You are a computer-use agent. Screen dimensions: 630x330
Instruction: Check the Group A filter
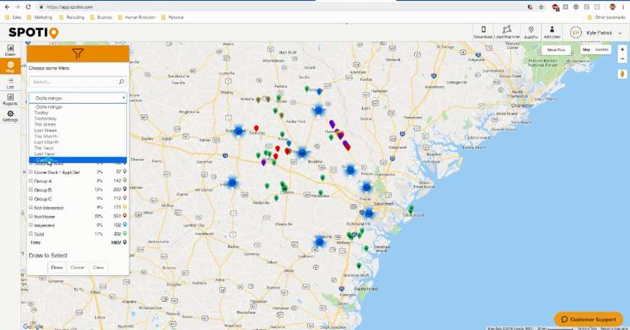coord(31,181)
